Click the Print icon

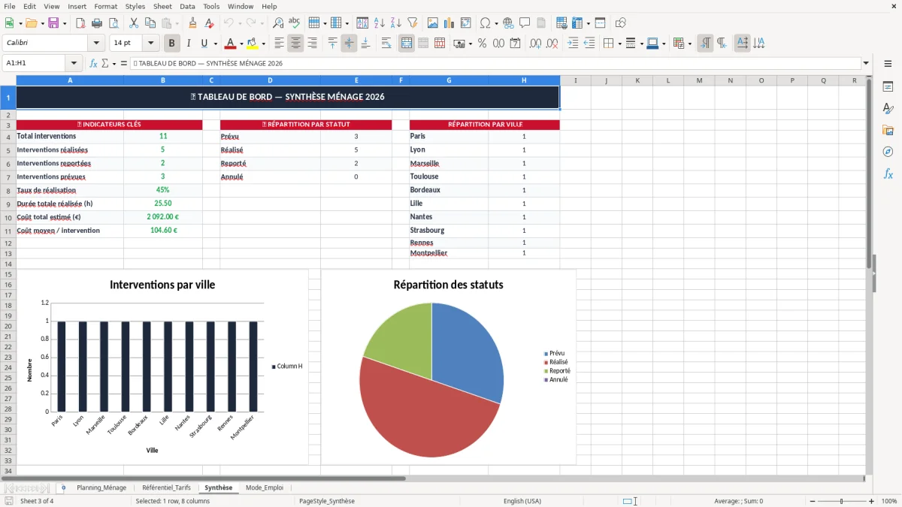tap(97, 23)
